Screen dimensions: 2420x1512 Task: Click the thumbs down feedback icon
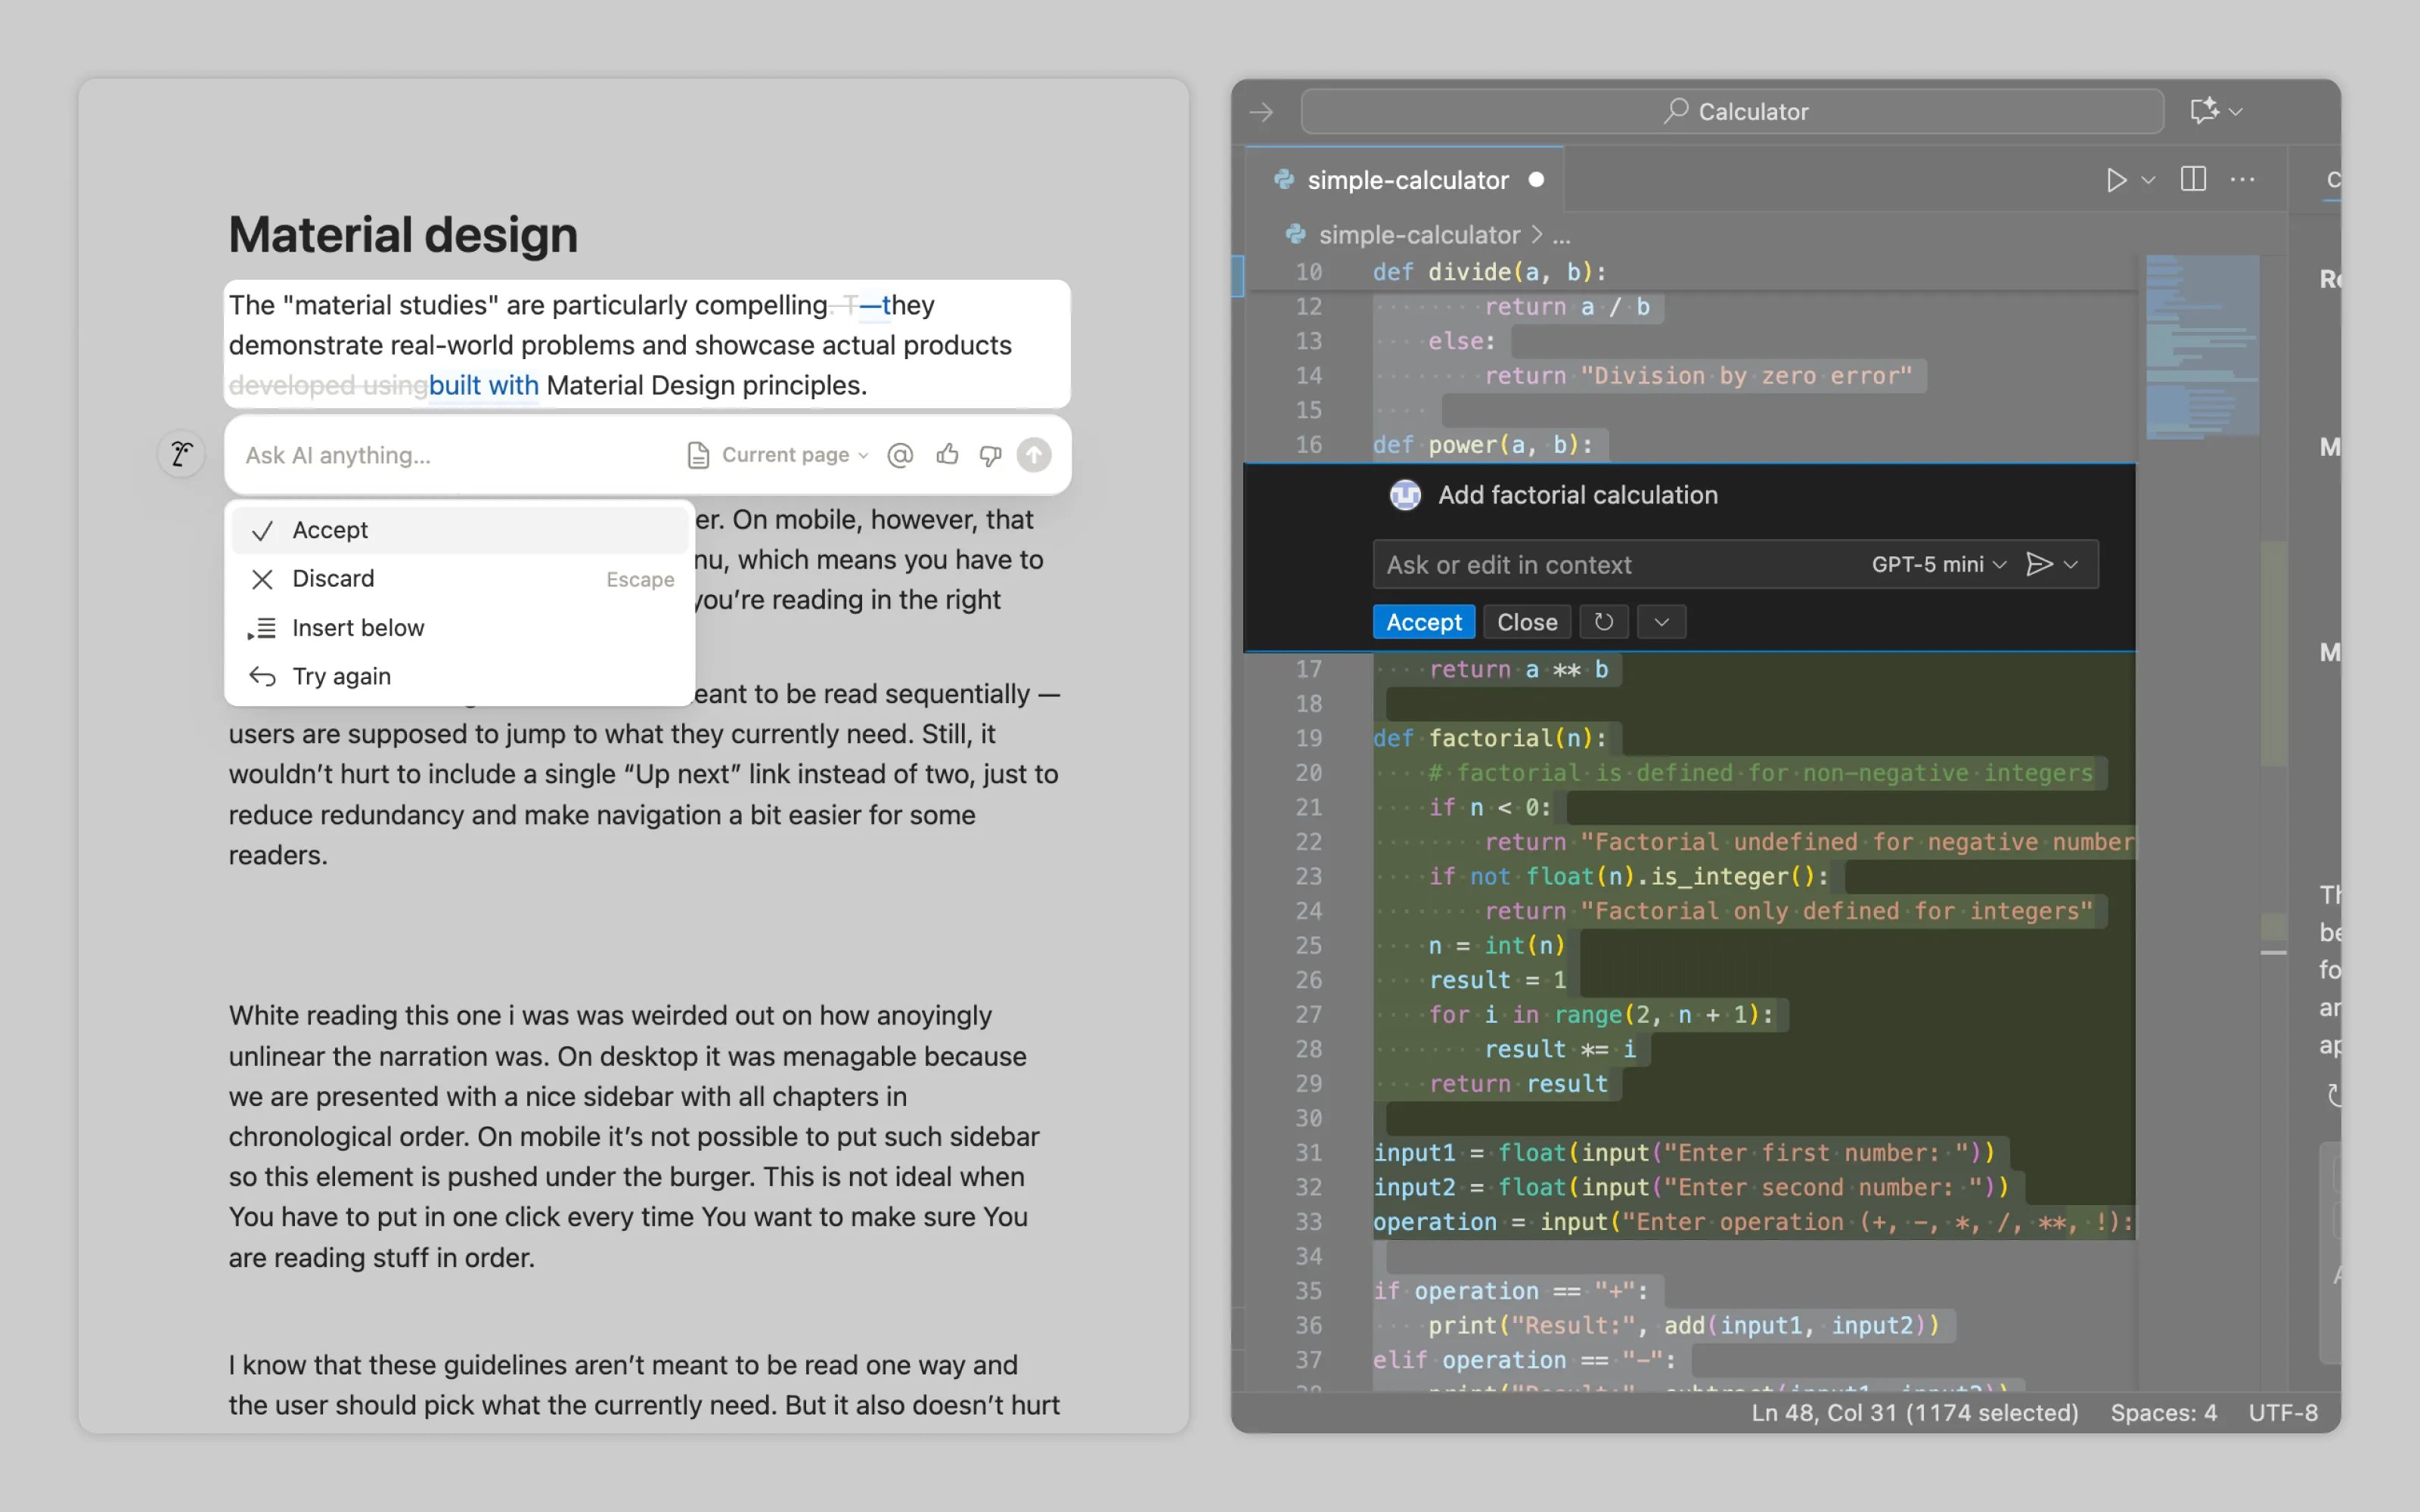click(x=990, y=455)
